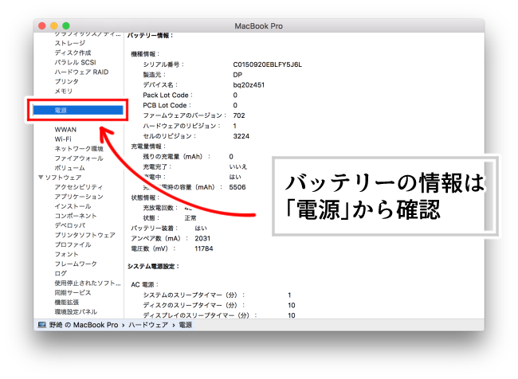Click 電源 in the path bar
The image size is (518, 379).
(x=186, y=325)
